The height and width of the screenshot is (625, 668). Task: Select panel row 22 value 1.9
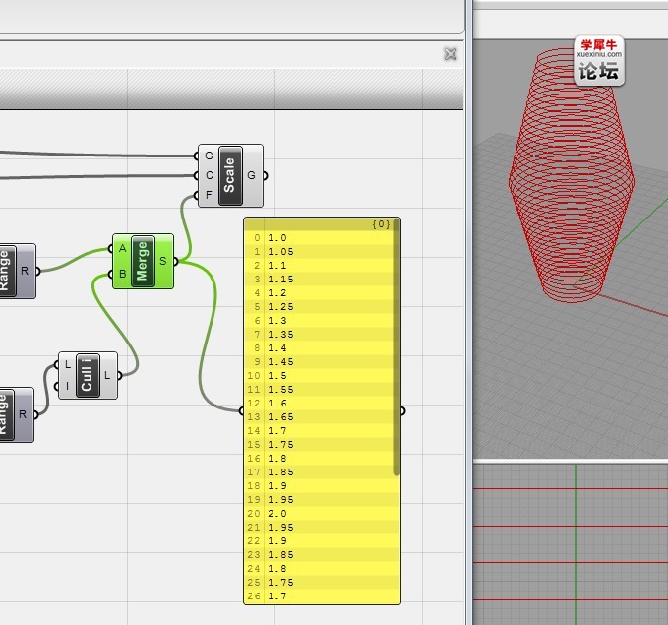322,541
